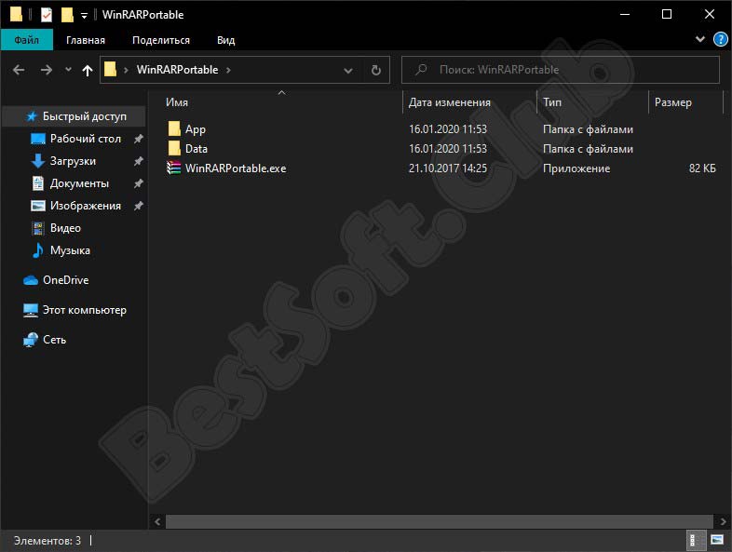Open Сеть in navigation pane
Screen dimensions: 732x552
point(54,340)
